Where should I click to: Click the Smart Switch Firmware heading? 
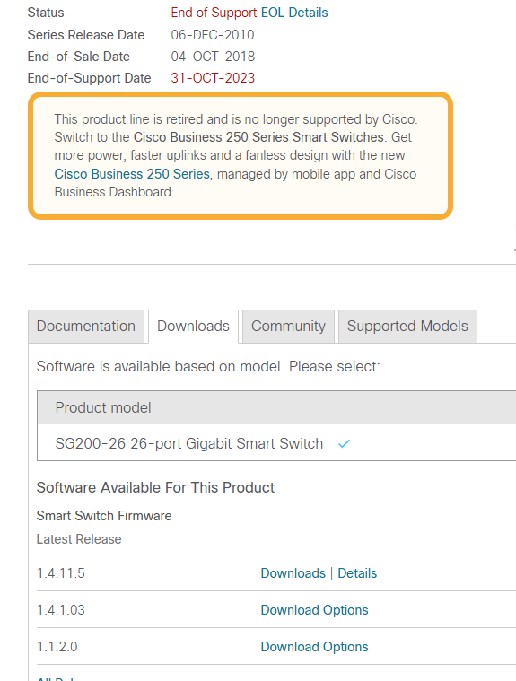pyautogui.click(x=104, y=516)
